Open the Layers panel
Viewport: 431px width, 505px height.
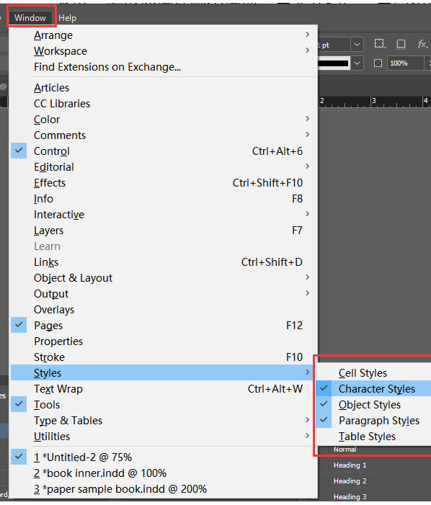pyautogui.click(x=164, y=231)
